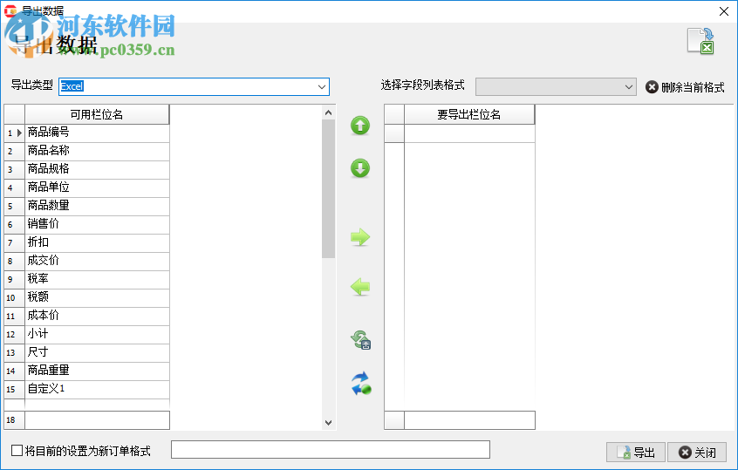Select row 商品数量
738x470 pixels.
97,206
